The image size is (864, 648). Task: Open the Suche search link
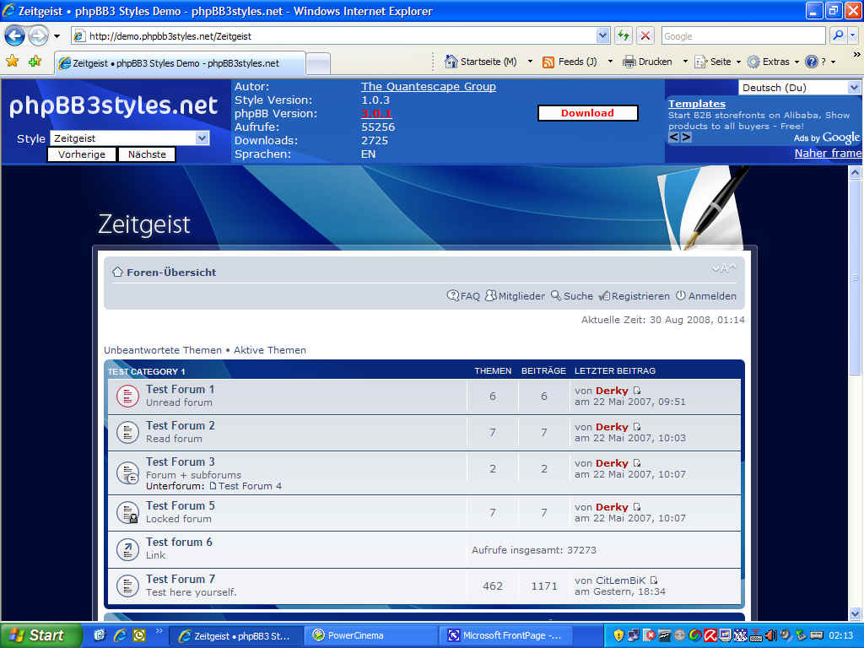click(x=572, y=296)
